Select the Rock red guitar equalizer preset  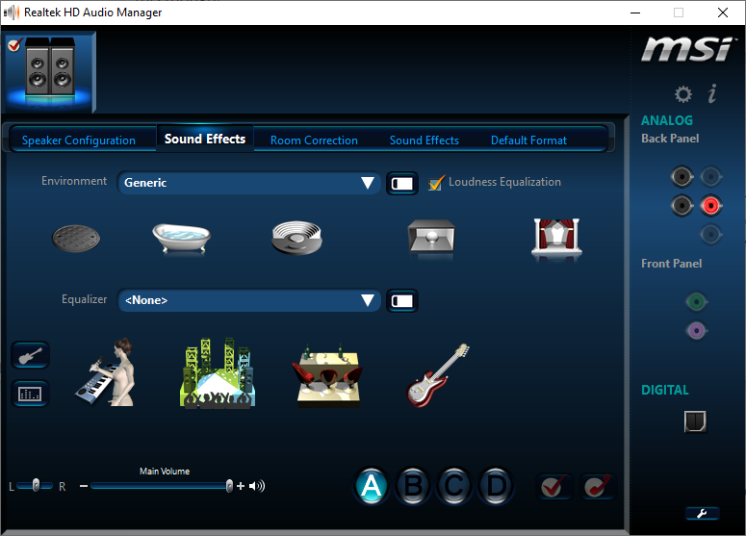437,375
